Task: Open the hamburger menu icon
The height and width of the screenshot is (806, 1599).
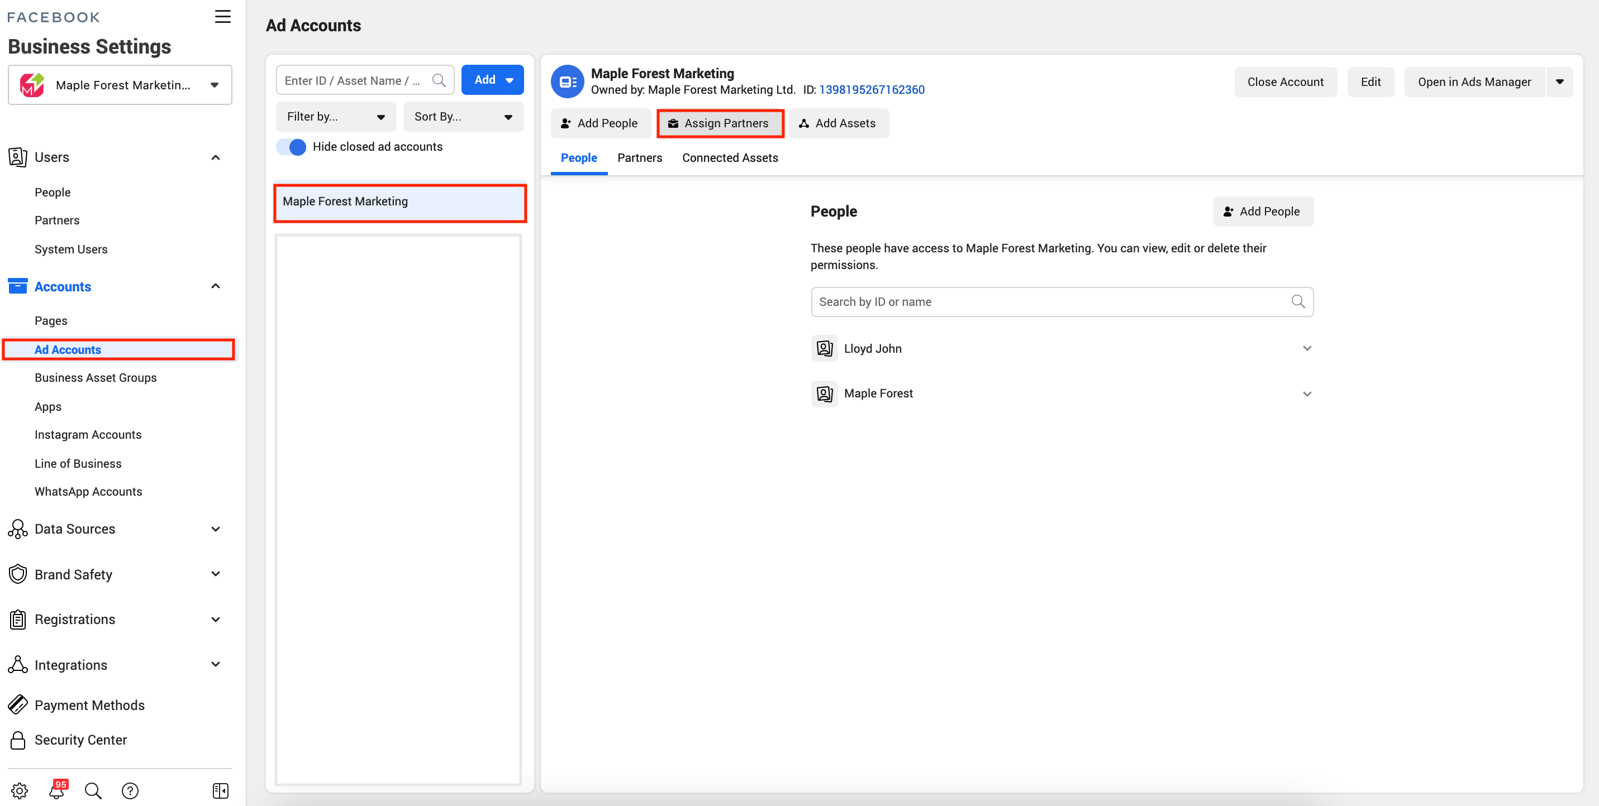Action: click(x=223, y=16)
